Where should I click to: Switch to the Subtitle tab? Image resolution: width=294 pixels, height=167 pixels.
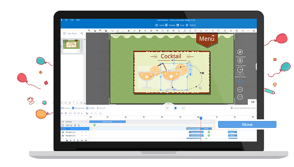[x=90, y=108]
